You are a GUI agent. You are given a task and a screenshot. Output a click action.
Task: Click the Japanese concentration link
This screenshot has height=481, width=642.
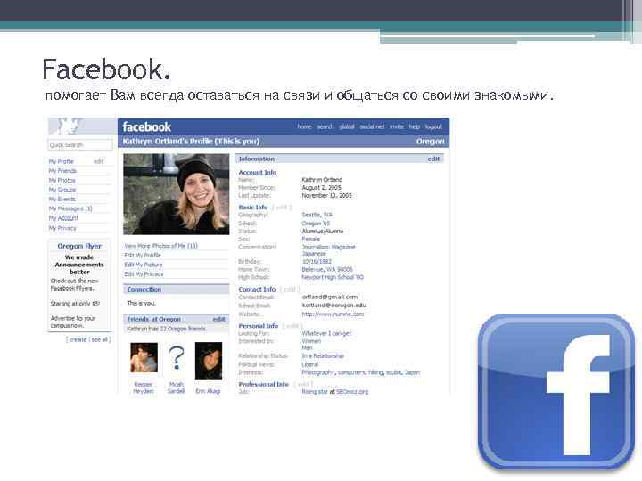tap(314, 254)
